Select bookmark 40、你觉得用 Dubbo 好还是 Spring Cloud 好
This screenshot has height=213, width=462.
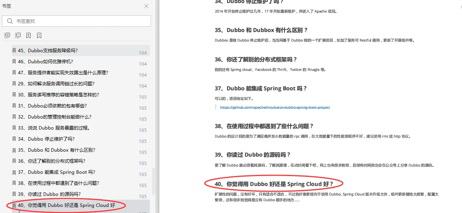(x=66, y=205)
